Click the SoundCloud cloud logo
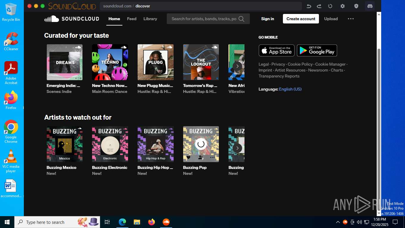405x228 pixels. tap(52, 19)
